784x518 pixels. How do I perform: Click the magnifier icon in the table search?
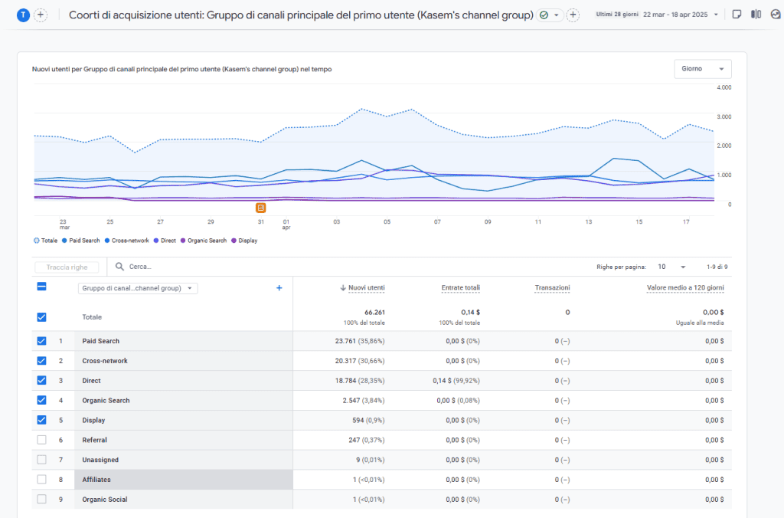coord(120,267)
